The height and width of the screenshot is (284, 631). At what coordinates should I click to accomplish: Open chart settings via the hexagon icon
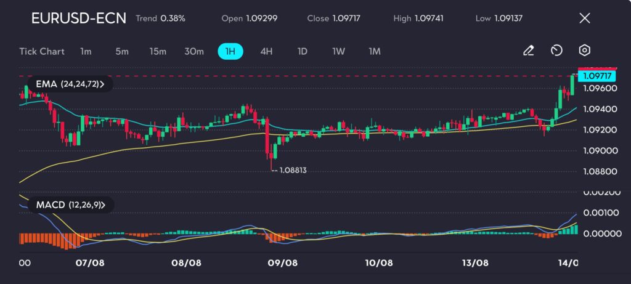(585, 51)
